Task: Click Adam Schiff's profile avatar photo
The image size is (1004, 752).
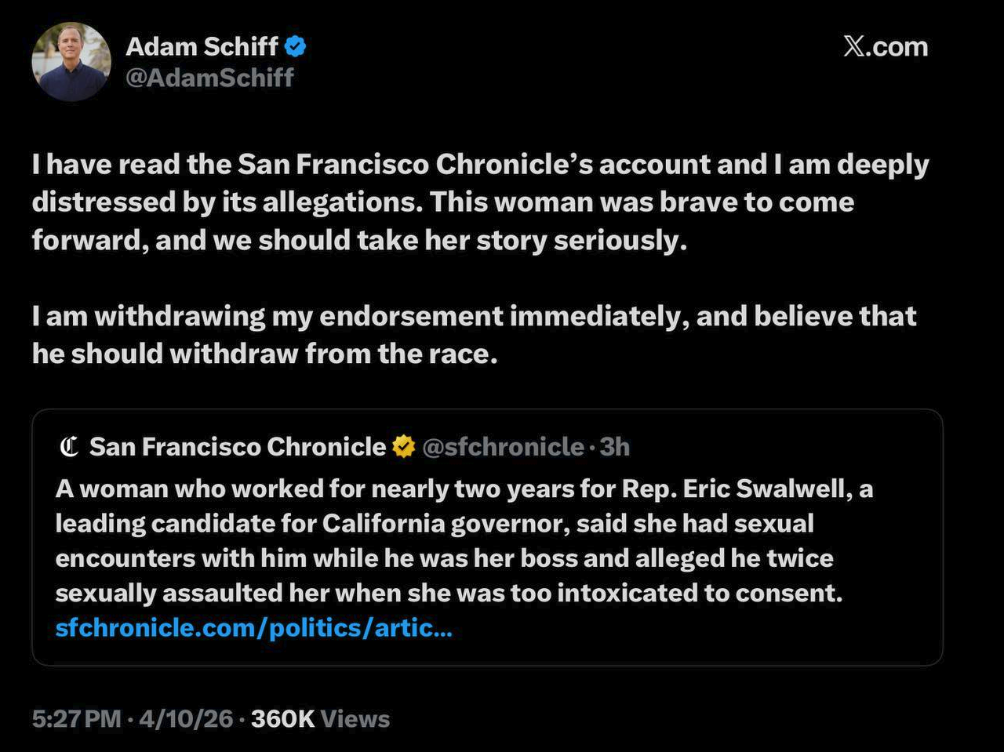Action: pos(71,62)
